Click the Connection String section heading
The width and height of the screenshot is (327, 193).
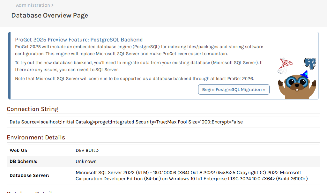(x=33, y=109)
